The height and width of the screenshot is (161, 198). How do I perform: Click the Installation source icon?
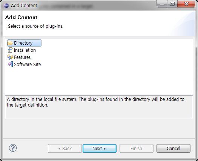[x=10, y=50]
